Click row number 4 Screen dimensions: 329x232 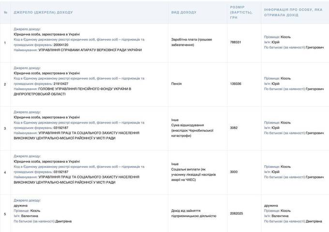pos(5,173)
